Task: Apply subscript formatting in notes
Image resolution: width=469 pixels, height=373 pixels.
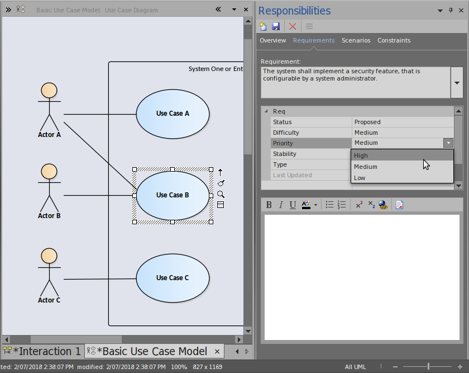Action: (x=371, y=205)
